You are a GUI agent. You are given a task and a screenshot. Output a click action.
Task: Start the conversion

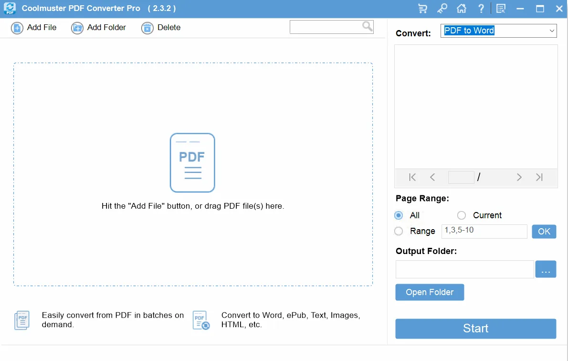(475, 329)
